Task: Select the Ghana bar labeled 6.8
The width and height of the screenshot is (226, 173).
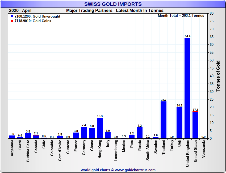Action: 92,133
